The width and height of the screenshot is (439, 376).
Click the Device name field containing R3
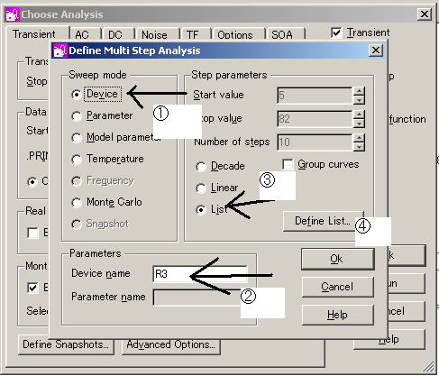(x=200, y=274)
